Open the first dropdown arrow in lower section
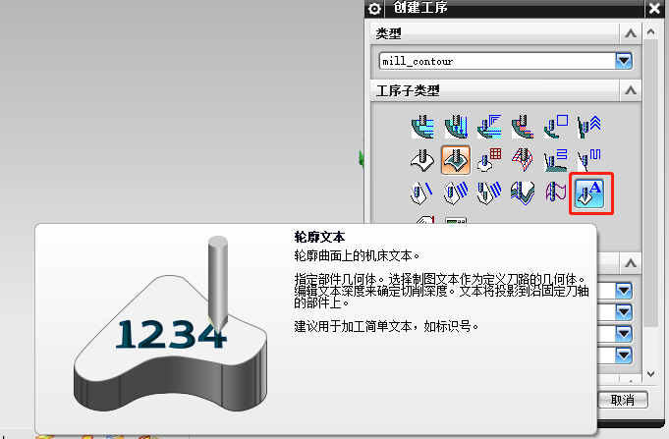Viewport: 669px width, 439px height. coord(624,291)
